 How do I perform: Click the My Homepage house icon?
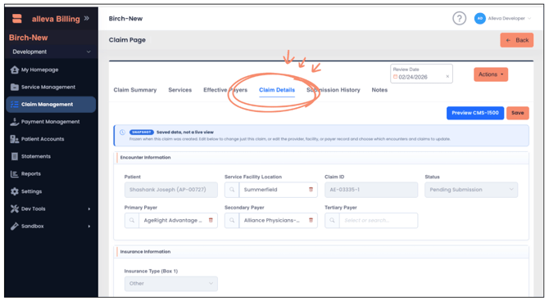click(x=15, y=70)
